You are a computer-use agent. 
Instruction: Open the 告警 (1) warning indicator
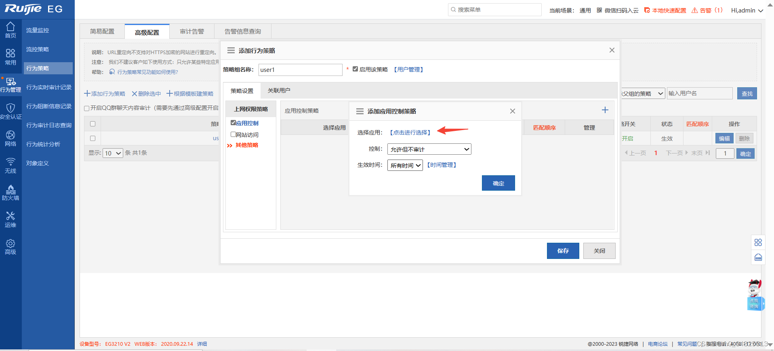[x=707, y=10]
